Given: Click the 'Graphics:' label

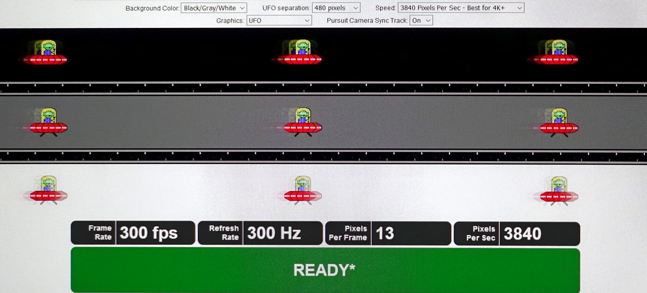Looking at the screenshot, I should pyautogui.click(x=230, y=20).
